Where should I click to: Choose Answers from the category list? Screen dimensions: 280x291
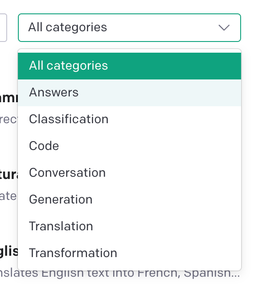(x=129, y=93)
